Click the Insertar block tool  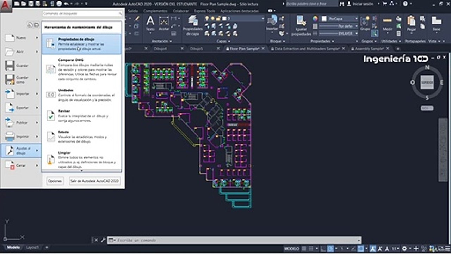click(272, 24)
